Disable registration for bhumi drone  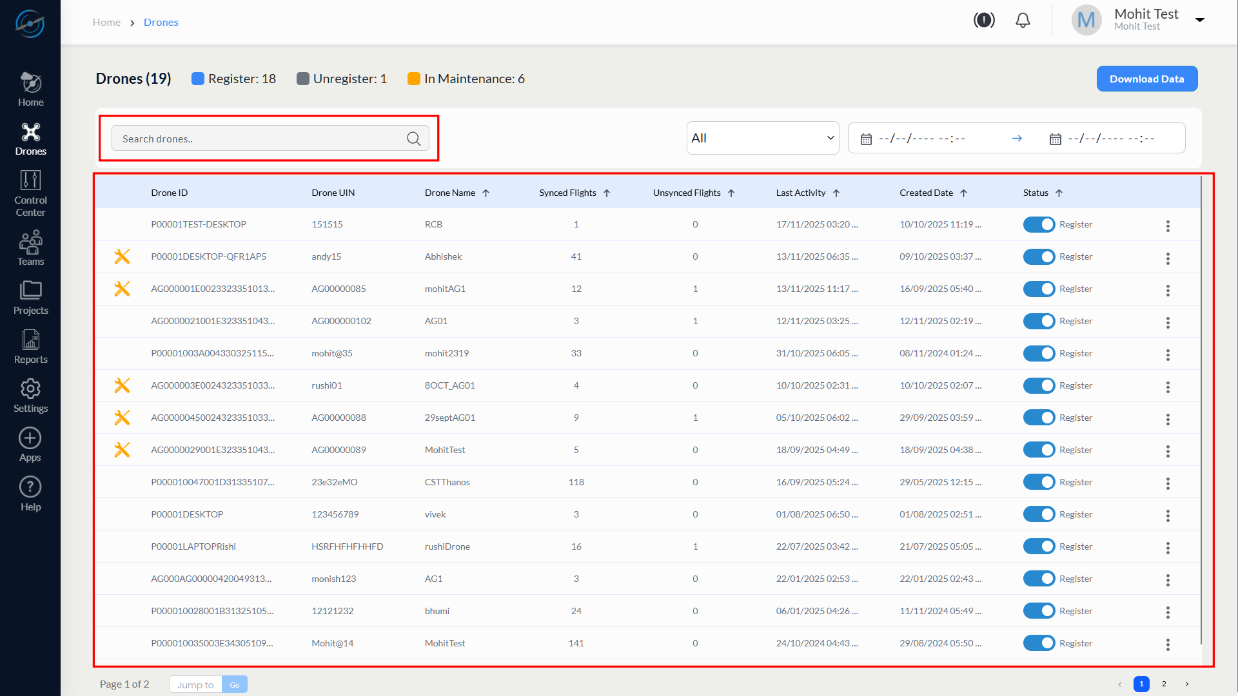[x=1039, y=611]
